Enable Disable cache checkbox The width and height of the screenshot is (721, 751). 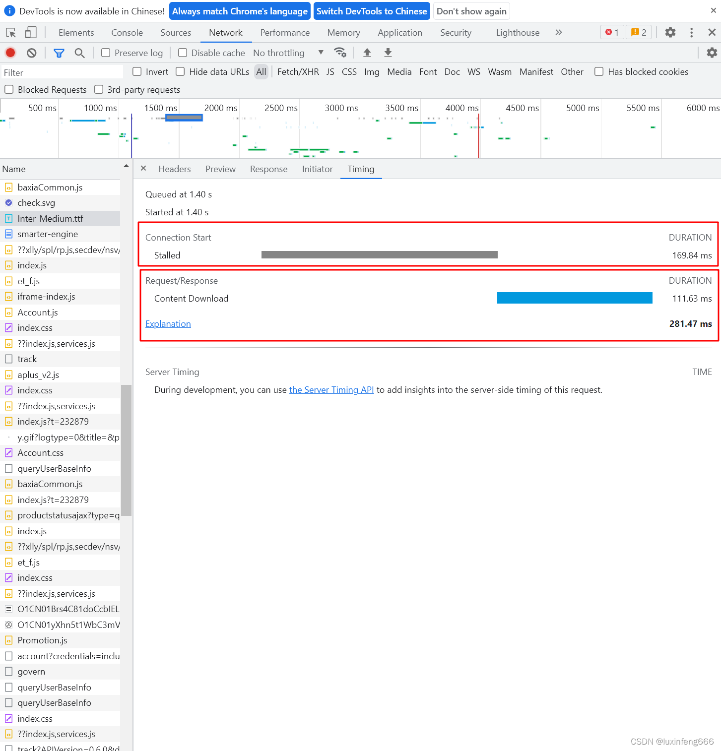tap(183, 53)
